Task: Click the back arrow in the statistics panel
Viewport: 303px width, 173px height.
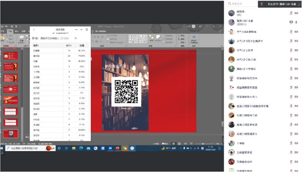Action: 34,29
